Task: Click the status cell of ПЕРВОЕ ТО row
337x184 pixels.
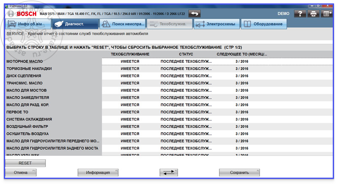Action: coord(186,112)
